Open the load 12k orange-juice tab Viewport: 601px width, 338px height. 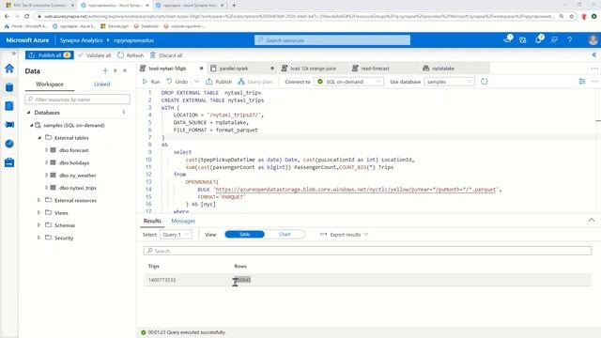[313, 69]
